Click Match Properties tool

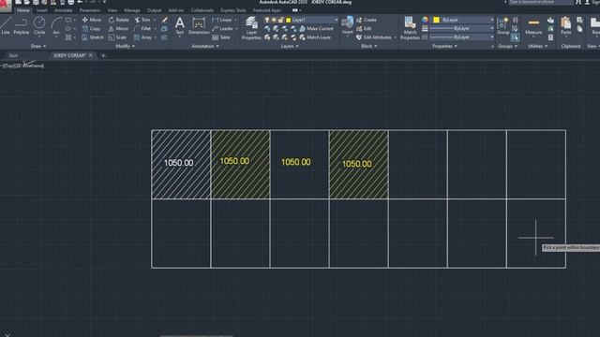410,28
